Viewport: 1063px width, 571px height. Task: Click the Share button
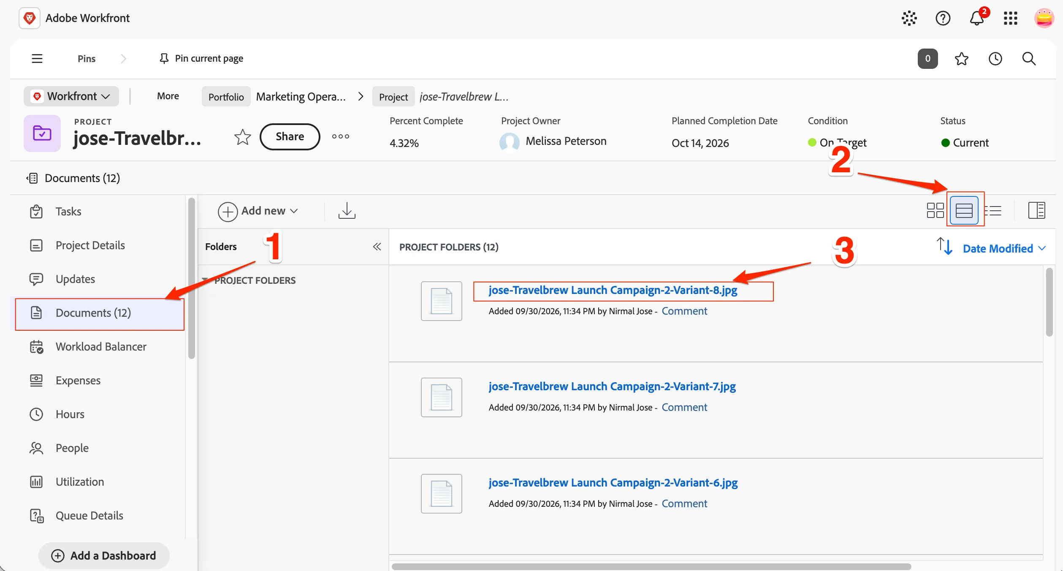[x=290, y=136]
